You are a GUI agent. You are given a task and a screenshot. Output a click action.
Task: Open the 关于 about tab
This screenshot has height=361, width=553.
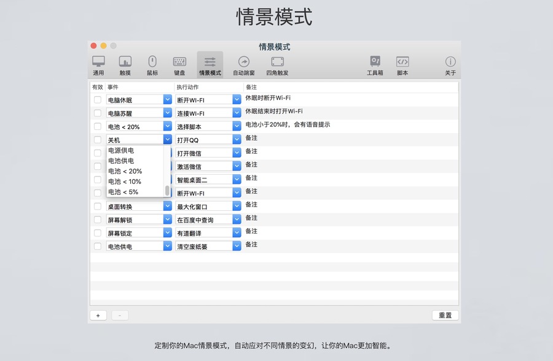(x=450, y=66)
